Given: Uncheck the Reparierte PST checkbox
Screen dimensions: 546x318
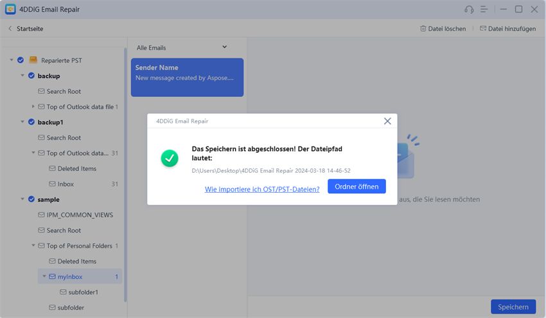Looking at the screenshot, I should 21,60.
